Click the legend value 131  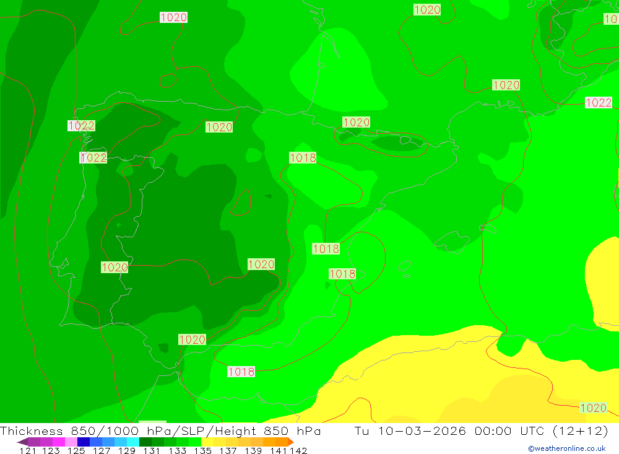152,451
